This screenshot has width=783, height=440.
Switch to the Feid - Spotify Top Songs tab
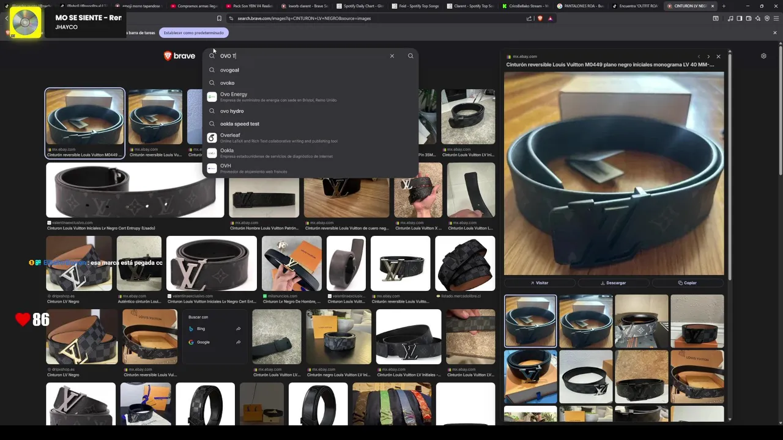(416, 5)
